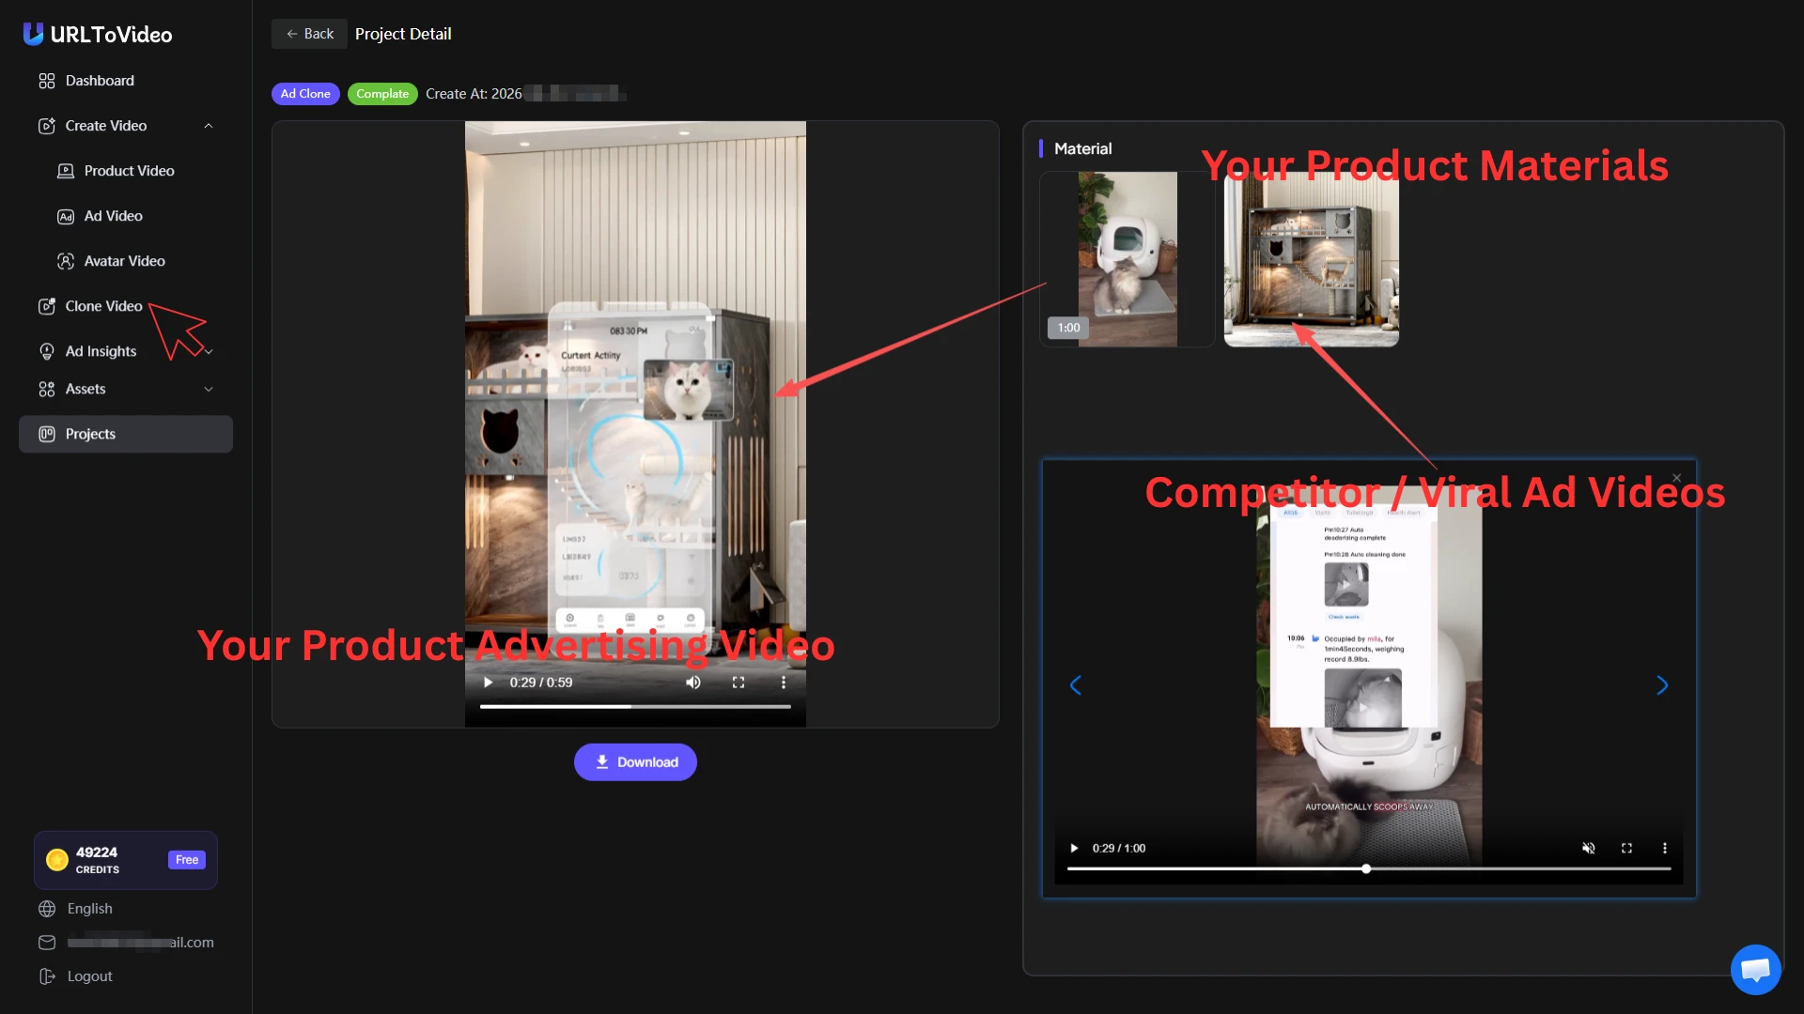Open the support chat bubble
Viewport: 1804px width, 1014px height.
pyautogui.click(x=1755, y=970)
